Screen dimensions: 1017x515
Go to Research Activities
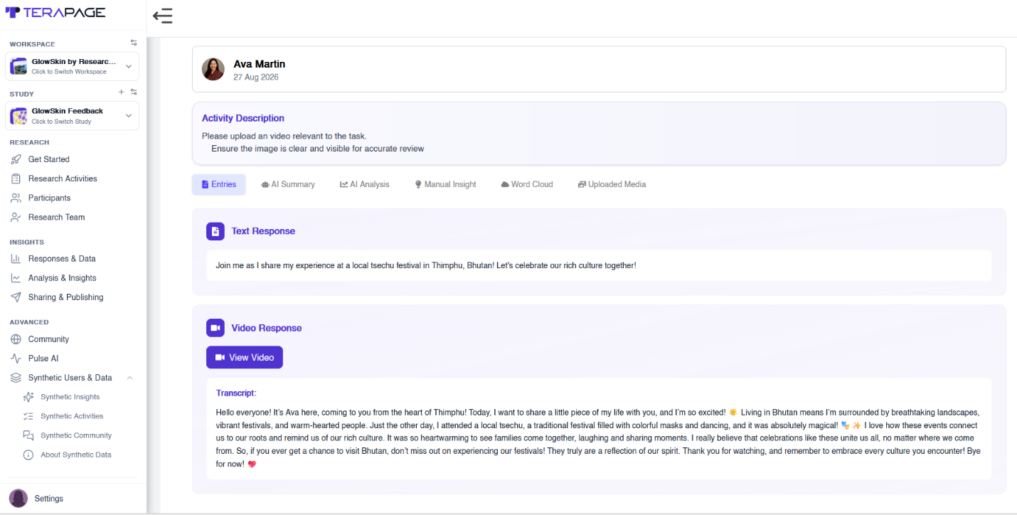coord(63,179)
